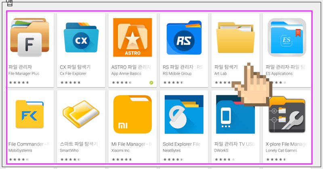Click developer name 'DWorkS'

point(221,150)
